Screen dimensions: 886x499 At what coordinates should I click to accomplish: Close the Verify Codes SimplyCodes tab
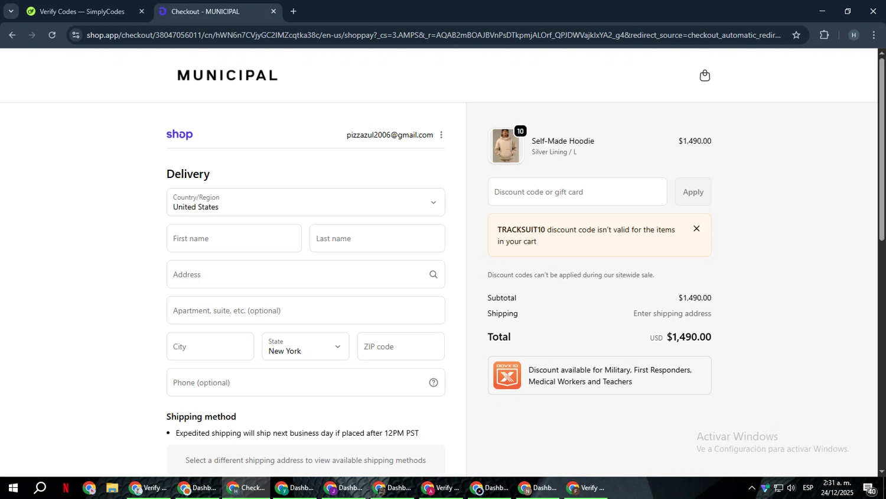coord(142,11)
